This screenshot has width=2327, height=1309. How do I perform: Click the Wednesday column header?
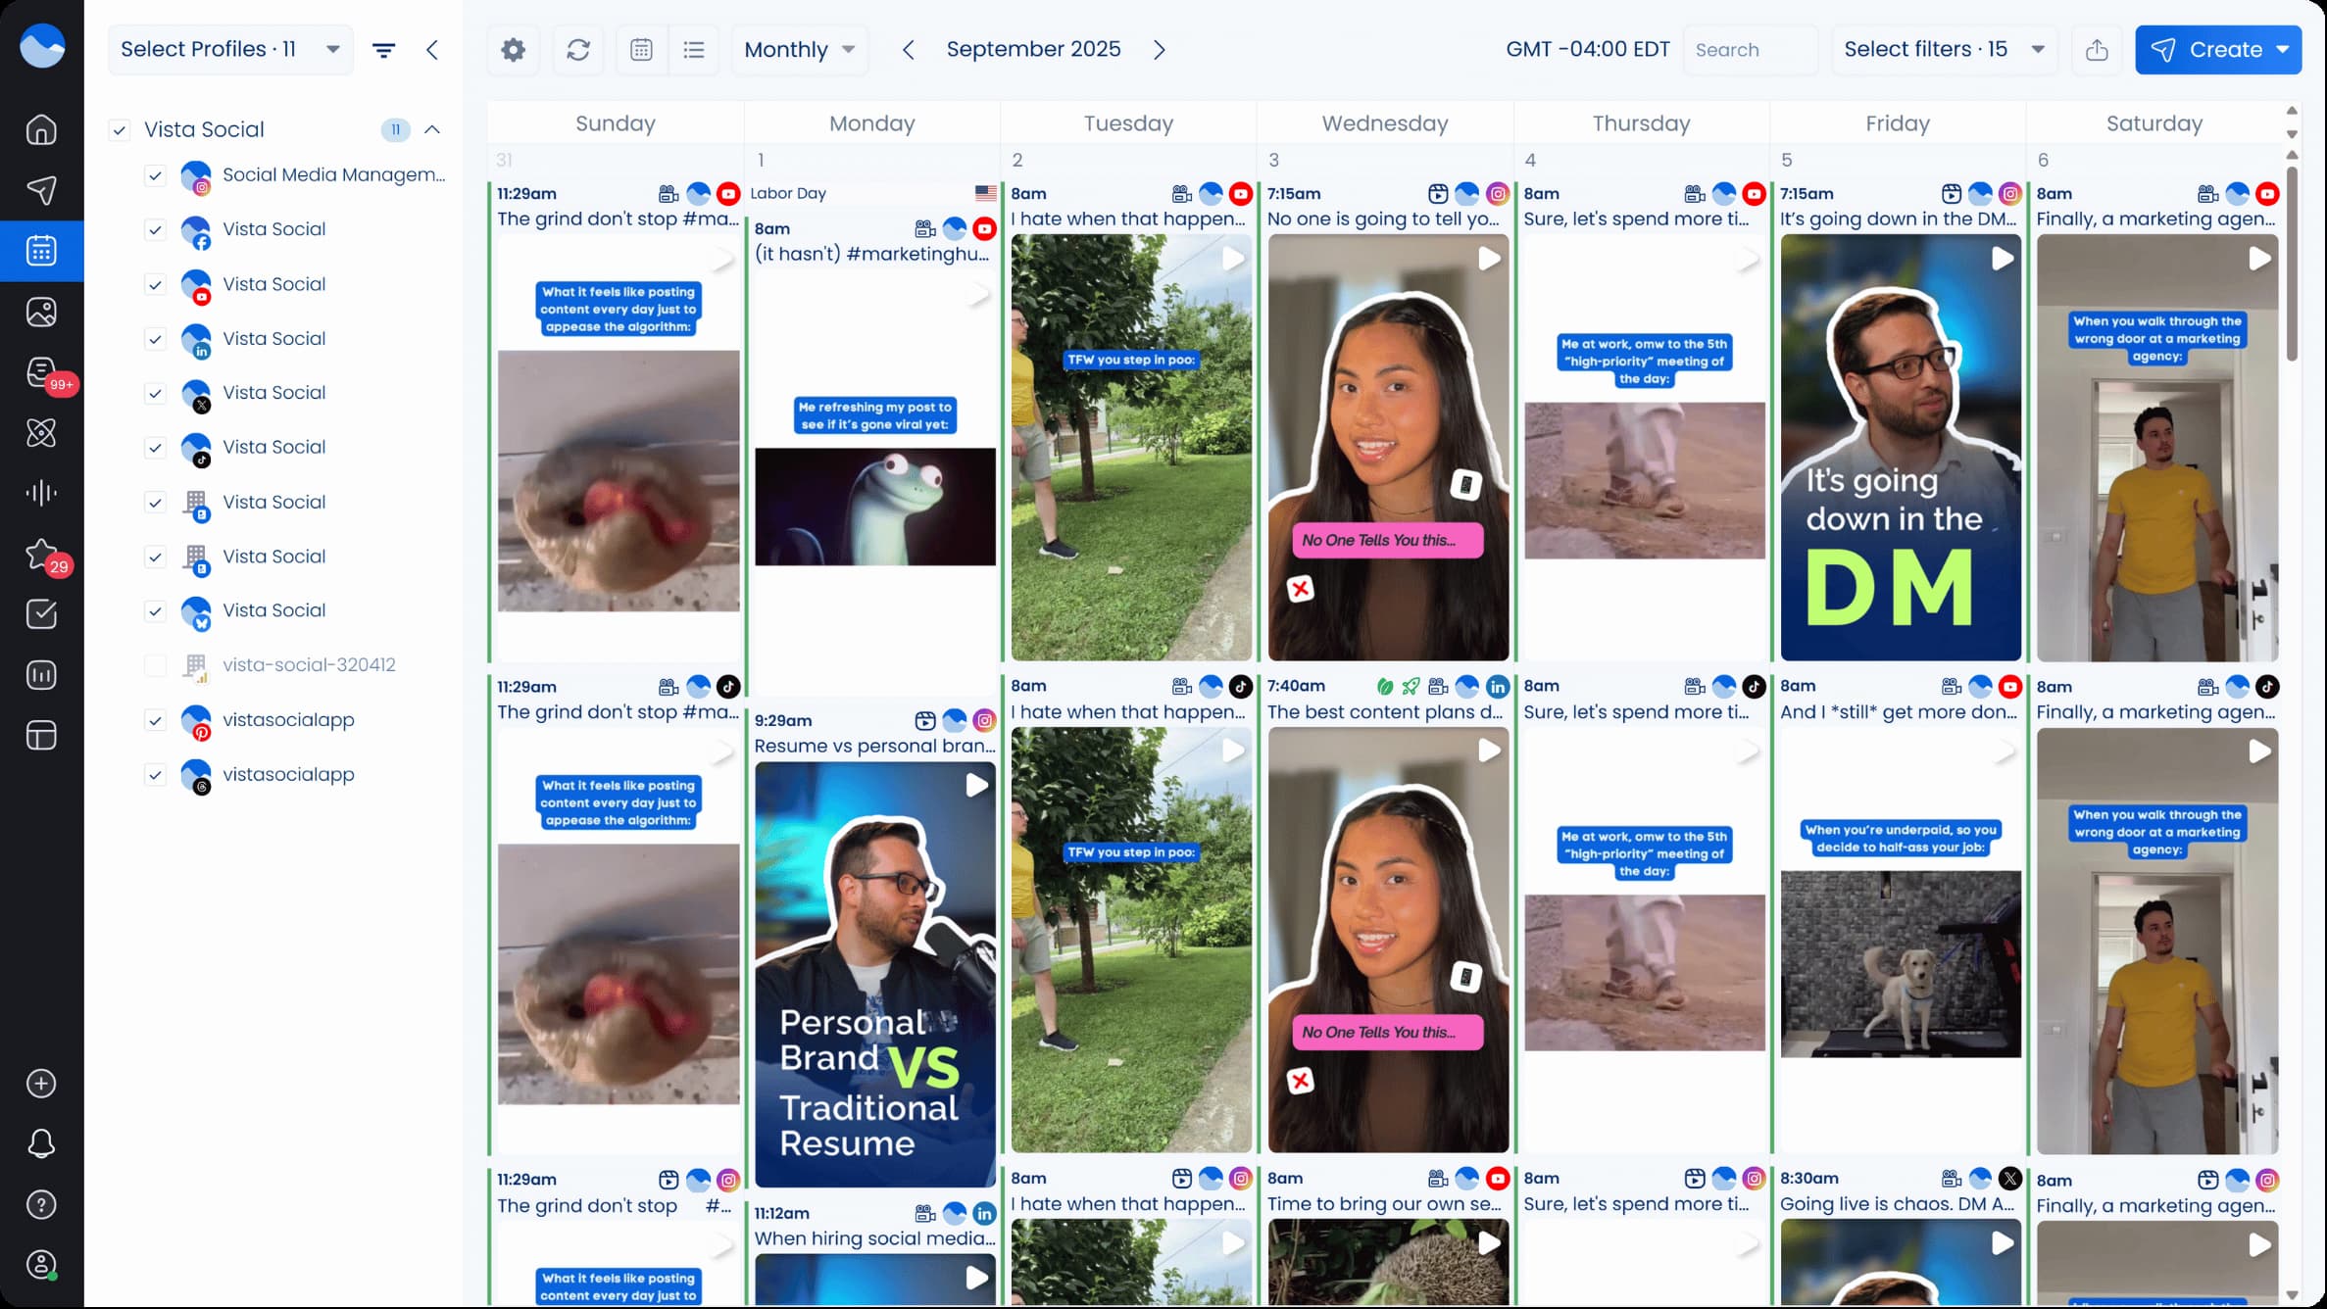pos(1385,123)
